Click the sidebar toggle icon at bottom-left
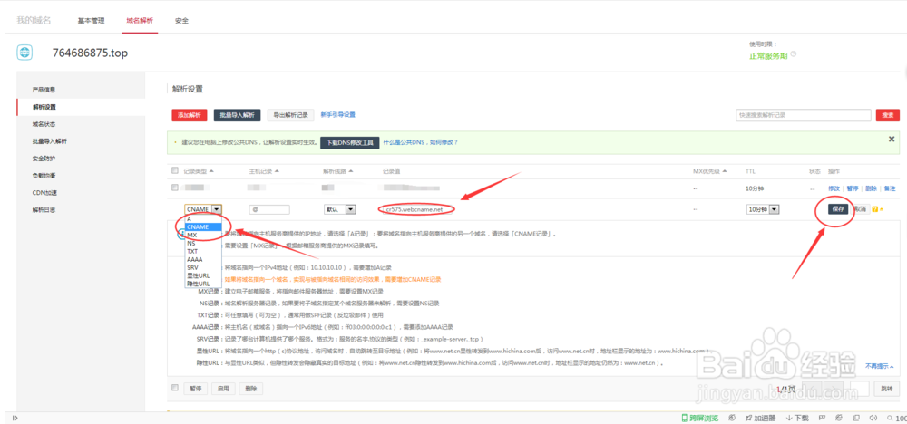 coord(15,418)
